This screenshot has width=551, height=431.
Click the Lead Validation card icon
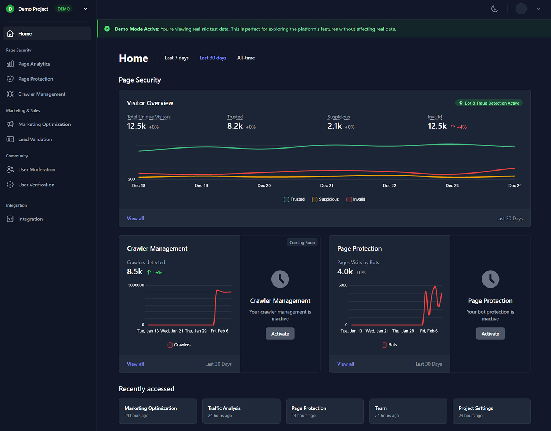[x=10, y=139]
